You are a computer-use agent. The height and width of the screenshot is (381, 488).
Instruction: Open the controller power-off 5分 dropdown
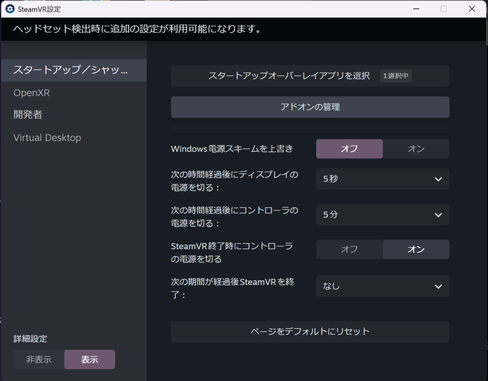tap(382, 215)
